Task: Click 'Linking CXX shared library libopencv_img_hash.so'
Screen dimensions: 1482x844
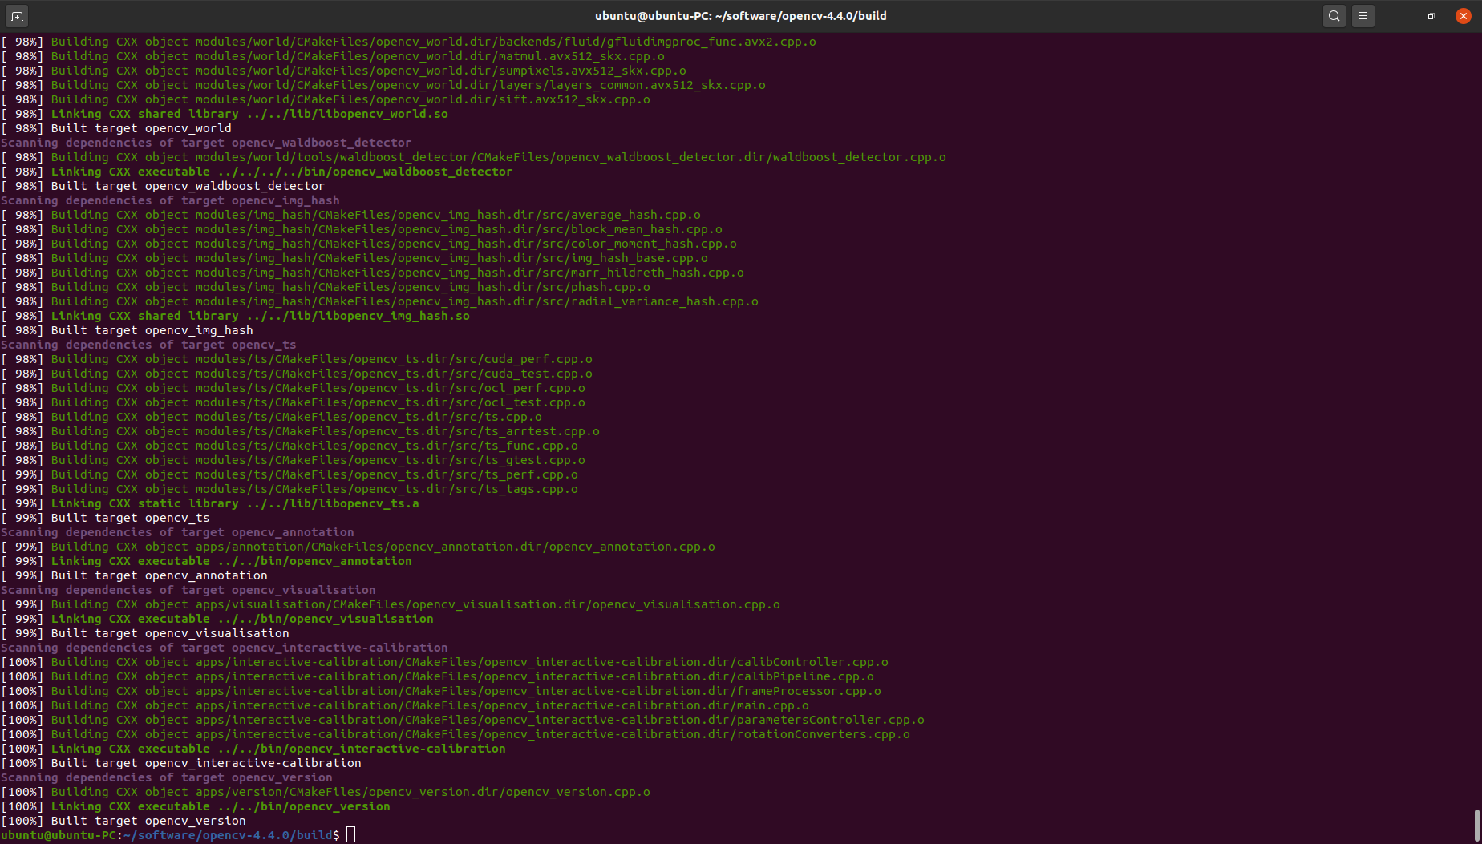Action: (x=236, y=316)
